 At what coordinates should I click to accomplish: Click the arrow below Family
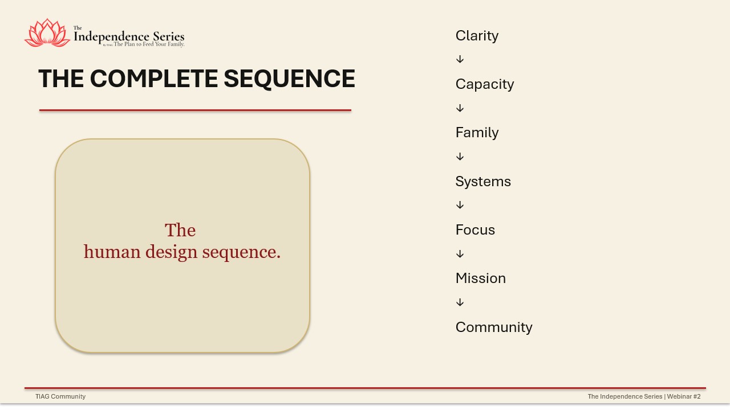coord(460,157)
